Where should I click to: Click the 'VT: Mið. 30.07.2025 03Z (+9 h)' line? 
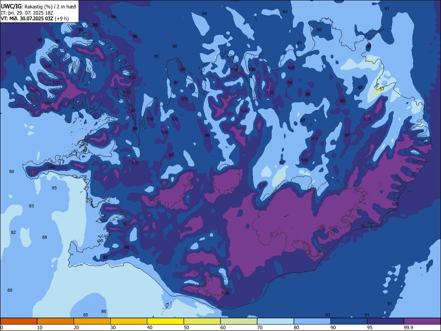[x=34, y=19]
